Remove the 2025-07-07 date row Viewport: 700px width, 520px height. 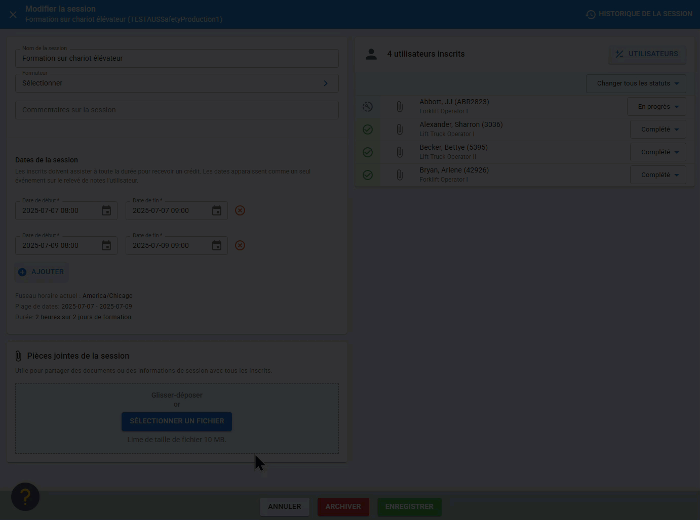(240, 210)
